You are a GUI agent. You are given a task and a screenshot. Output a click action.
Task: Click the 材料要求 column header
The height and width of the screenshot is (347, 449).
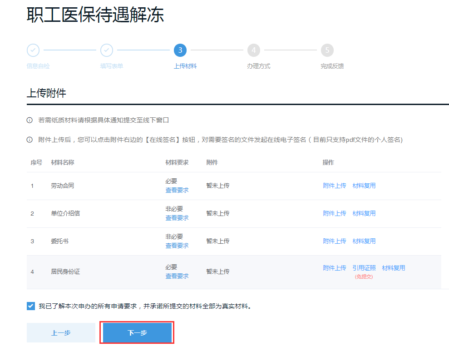click(177, 163)
